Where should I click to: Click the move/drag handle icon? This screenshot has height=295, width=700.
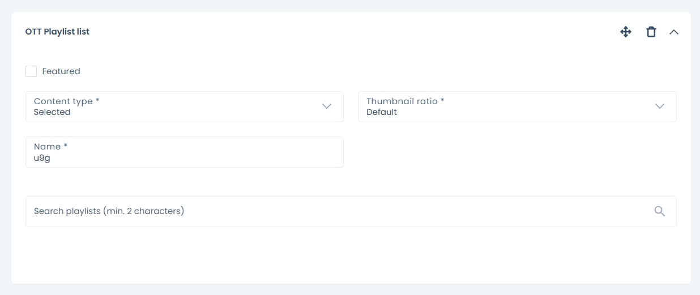point(625,32)
